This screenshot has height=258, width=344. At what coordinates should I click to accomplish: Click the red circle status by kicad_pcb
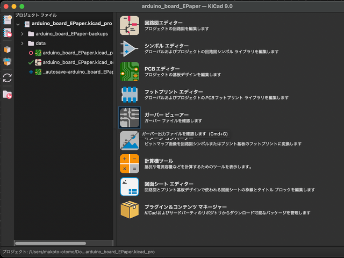tap(31, 53)
